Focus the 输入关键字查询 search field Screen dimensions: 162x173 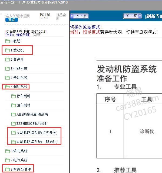pos(18,16)
